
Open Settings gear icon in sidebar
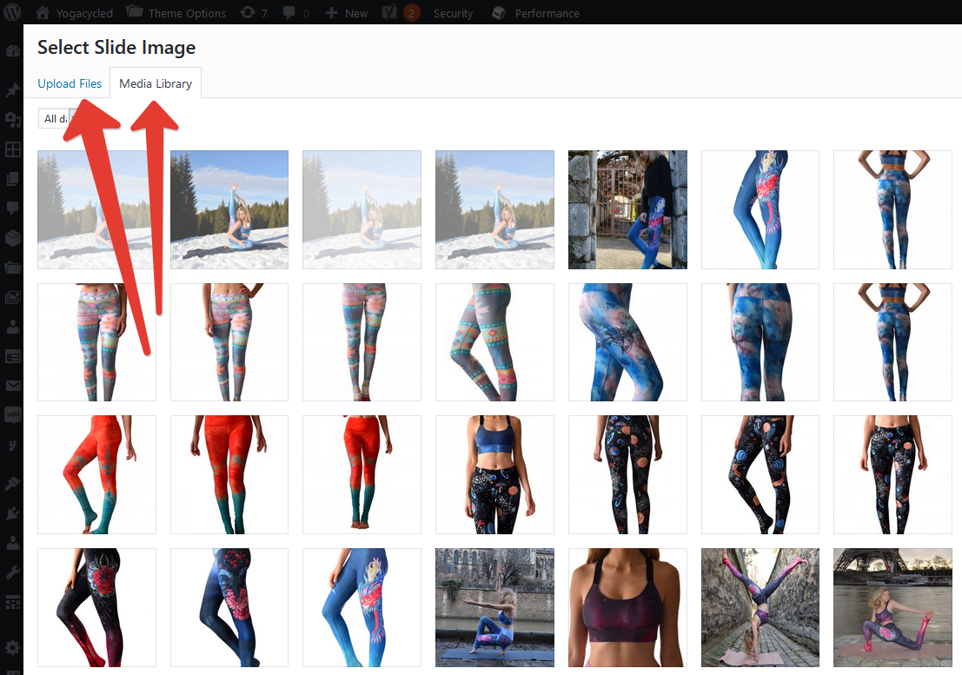[12, 647]
